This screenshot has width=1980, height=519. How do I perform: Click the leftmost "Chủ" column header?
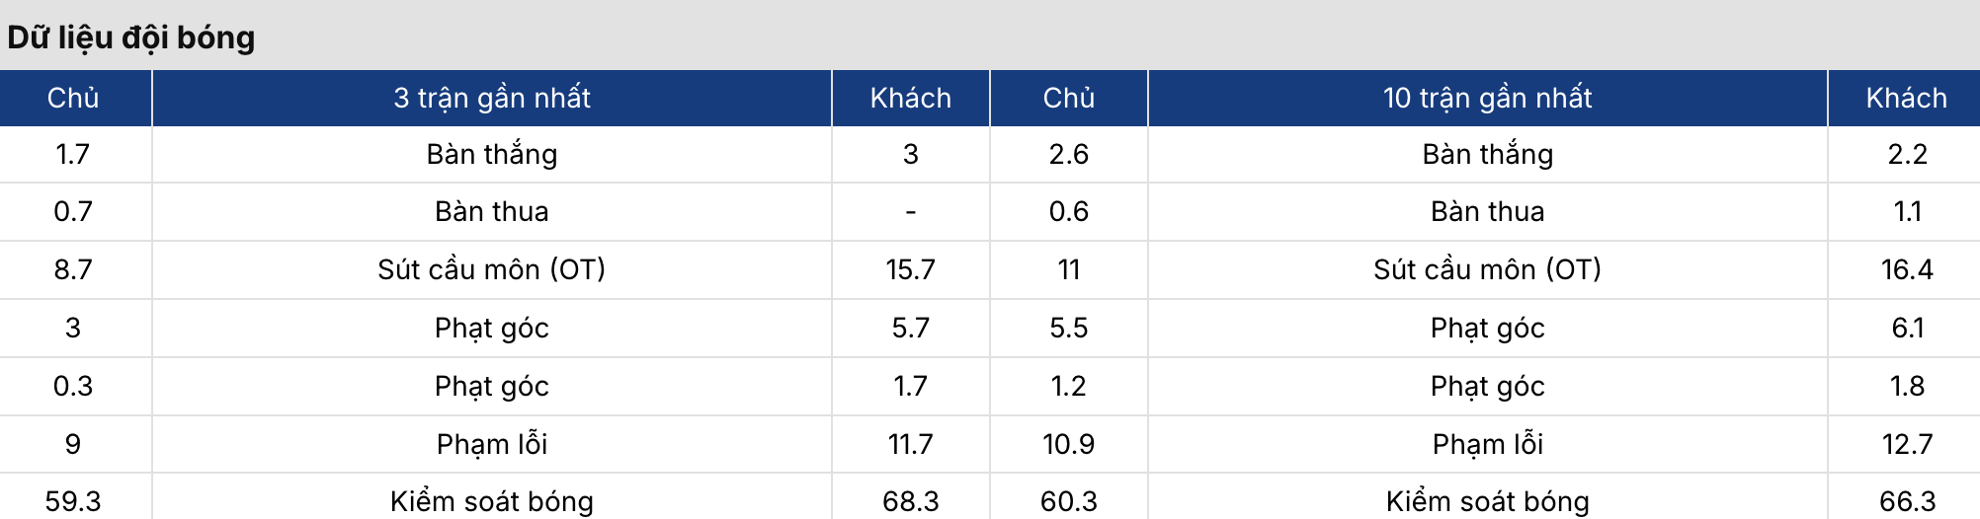[x=73, y=98]
